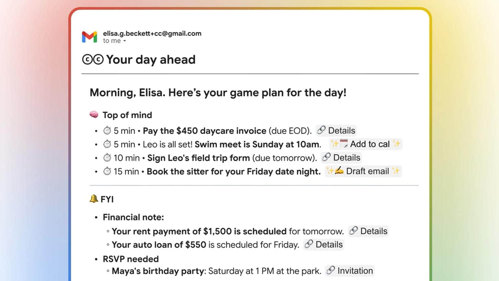499x281 pixels.
Task: Click Draft email for booking the sitter
Action: 363,171
